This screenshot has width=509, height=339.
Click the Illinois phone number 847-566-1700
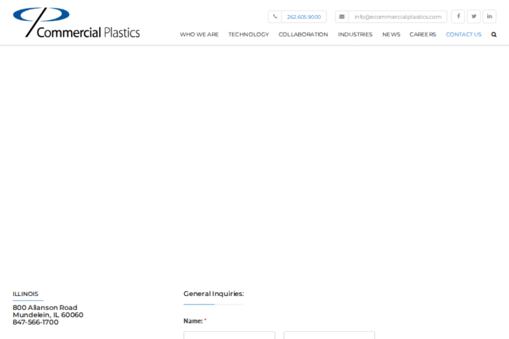[x=36, y=322]
